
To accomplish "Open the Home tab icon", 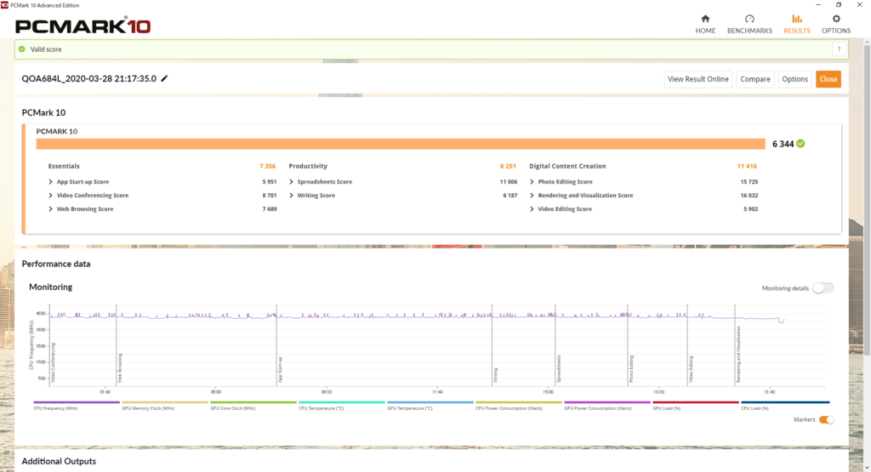I will 705,19.
